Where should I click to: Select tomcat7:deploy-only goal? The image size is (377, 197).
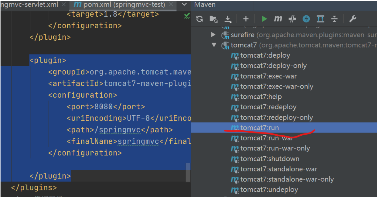point(273,66)
